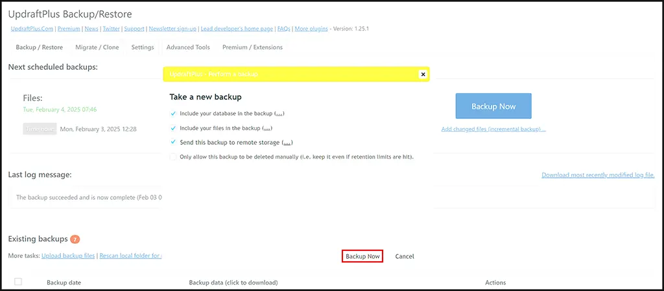Switch to Migrate / Clone tab

pyautogui.click(x=97, y=47)
